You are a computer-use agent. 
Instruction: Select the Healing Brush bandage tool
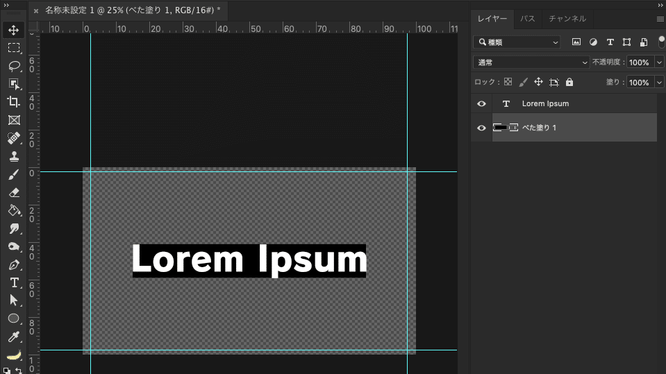(x=14, y=138)
